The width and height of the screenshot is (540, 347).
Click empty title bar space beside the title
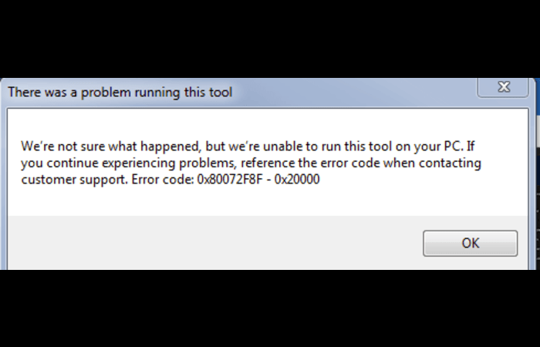coord(347,93)
